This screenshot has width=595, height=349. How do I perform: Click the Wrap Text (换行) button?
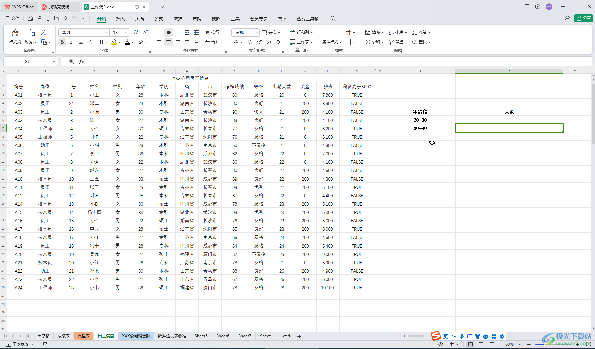tap(212, 32)
